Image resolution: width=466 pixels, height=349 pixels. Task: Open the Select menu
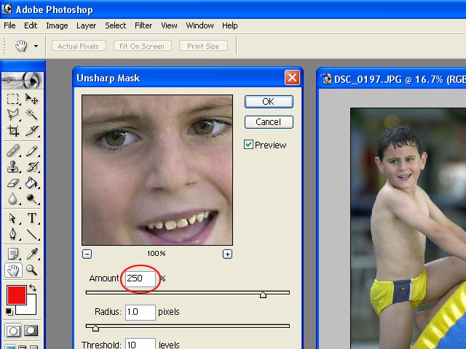tap(115, 25)
